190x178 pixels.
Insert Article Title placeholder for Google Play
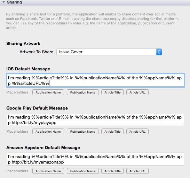113,132
